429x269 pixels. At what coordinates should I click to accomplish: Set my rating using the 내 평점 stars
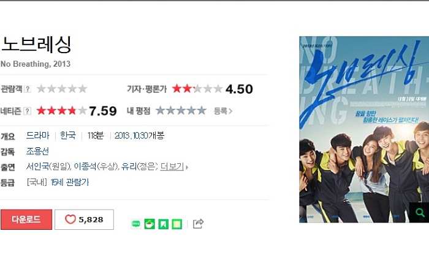pos(181,111)
